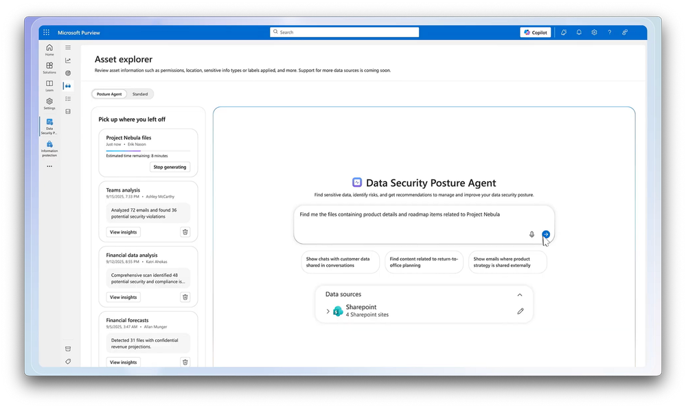Open the report page nav icon

point(68,112)
